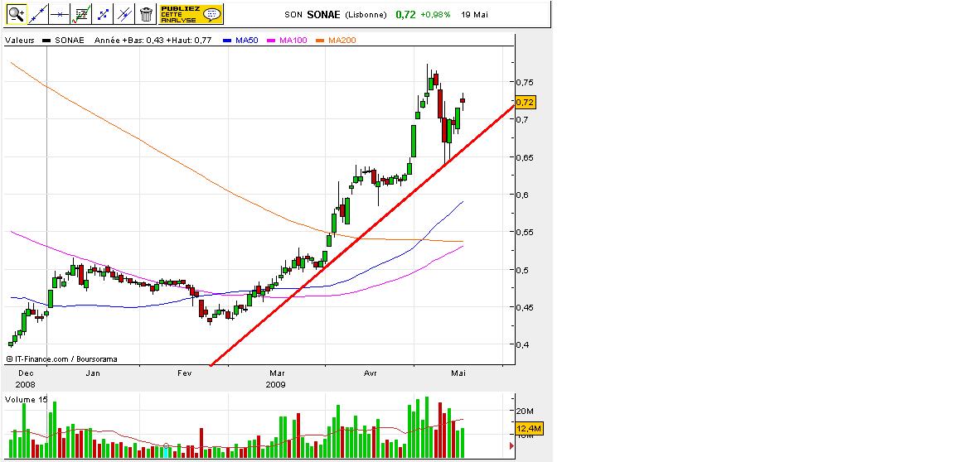This screenshot has width=969, height=462.
Task: Click the (Lisbonne) market label
Action: [x=366, y=14]
